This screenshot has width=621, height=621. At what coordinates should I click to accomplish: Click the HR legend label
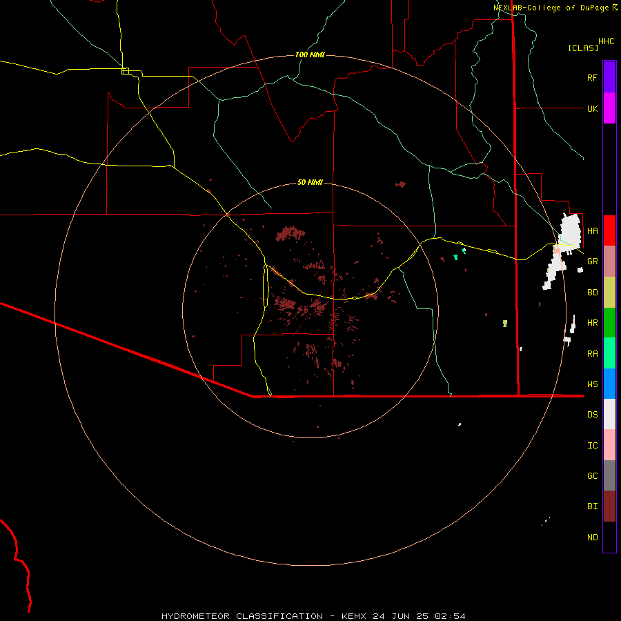click(x=592, y=323)
